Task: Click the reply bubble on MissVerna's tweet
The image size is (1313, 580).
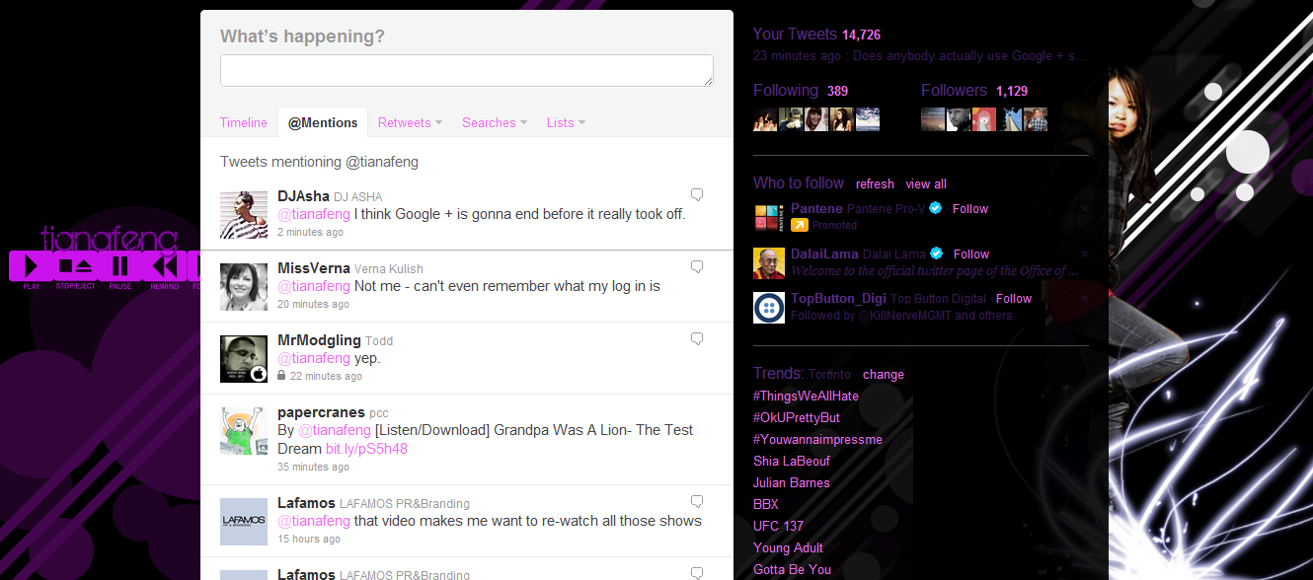Action: click(x=697, y=267)
